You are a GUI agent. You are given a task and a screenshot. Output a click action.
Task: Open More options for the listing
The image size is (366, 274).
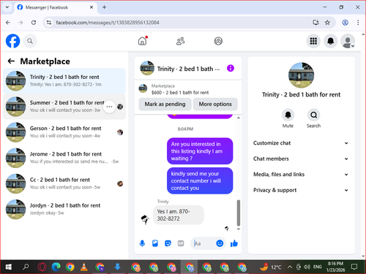pos(215,104)
